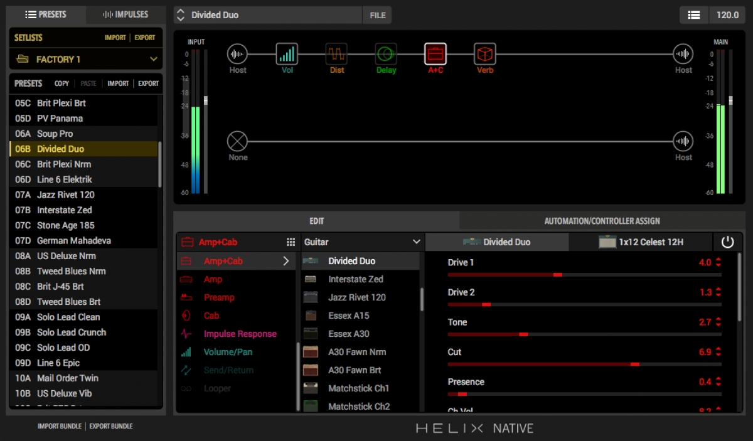
Task: Step through presets with the Divided Duo arrows
Action: click(180, 15)
